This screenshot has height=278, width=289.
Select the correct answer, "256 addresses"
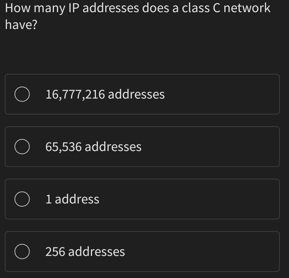pyautogui.click(x=142, y=251)
